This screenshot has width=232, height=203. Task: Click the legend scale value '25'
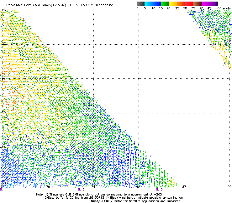(x=177, y=8)
